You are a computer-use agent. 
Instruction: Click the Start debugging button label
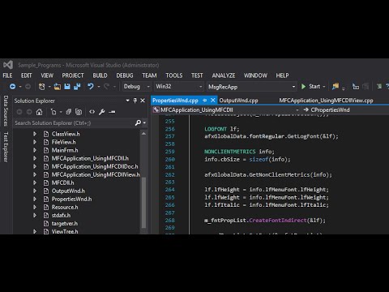click(314, 87)
